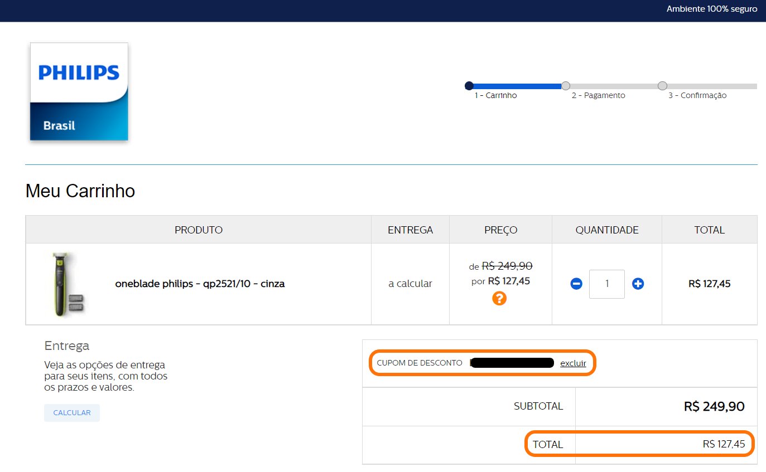The image size is (766, 472).
Task: Click the PREÇO column header
Action: (500, 230)
